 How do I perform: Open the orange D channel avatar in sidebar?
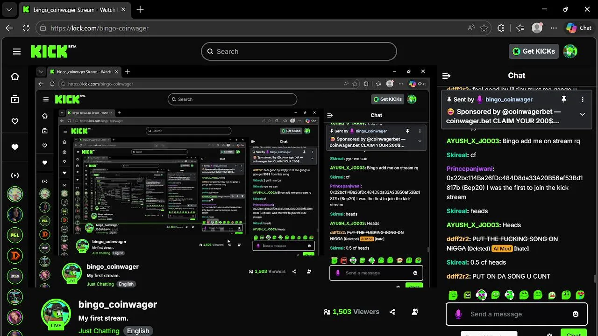[x=15, y=256]
